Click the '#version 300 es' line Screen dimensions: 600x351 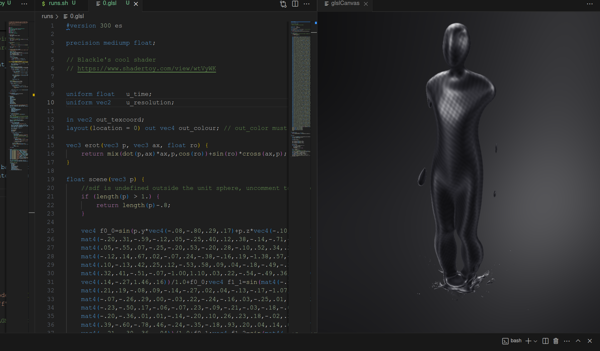pos(94,26)
